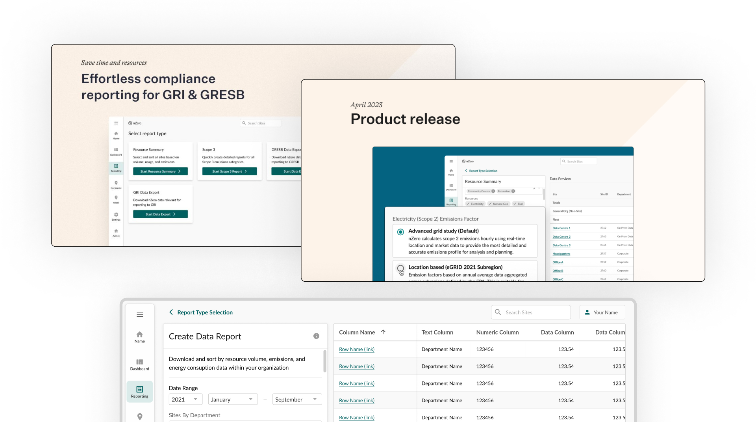Image resolution: width=756 pixels, height=422 pixels.
Task: Open the Data Centre 1 site link
Action: point(561,228)
